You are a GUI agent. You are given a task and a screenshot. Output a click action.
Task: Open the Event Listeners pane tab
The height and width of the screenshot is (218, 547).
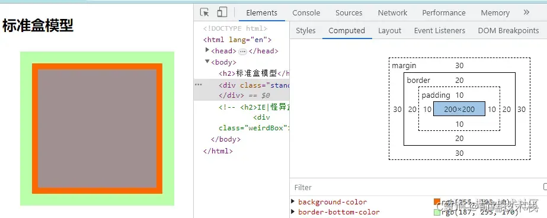point(440,31)
